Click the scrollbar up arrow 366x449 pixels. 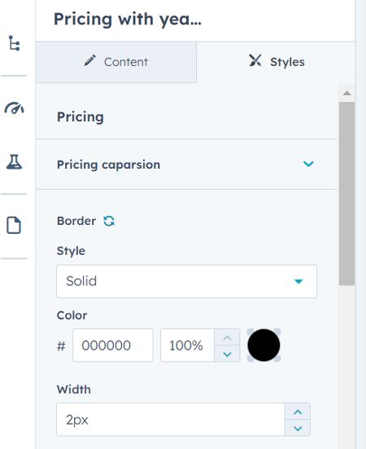point(346,93)
